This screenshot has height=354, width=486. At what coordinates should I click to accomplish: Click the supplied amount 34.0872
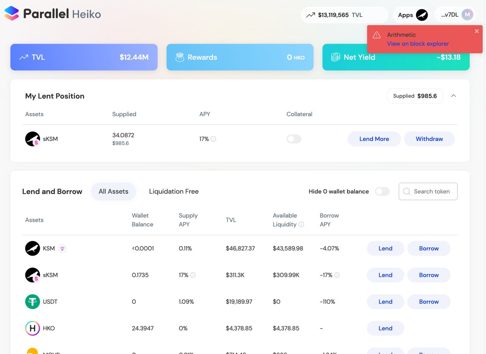click(123, 135)
